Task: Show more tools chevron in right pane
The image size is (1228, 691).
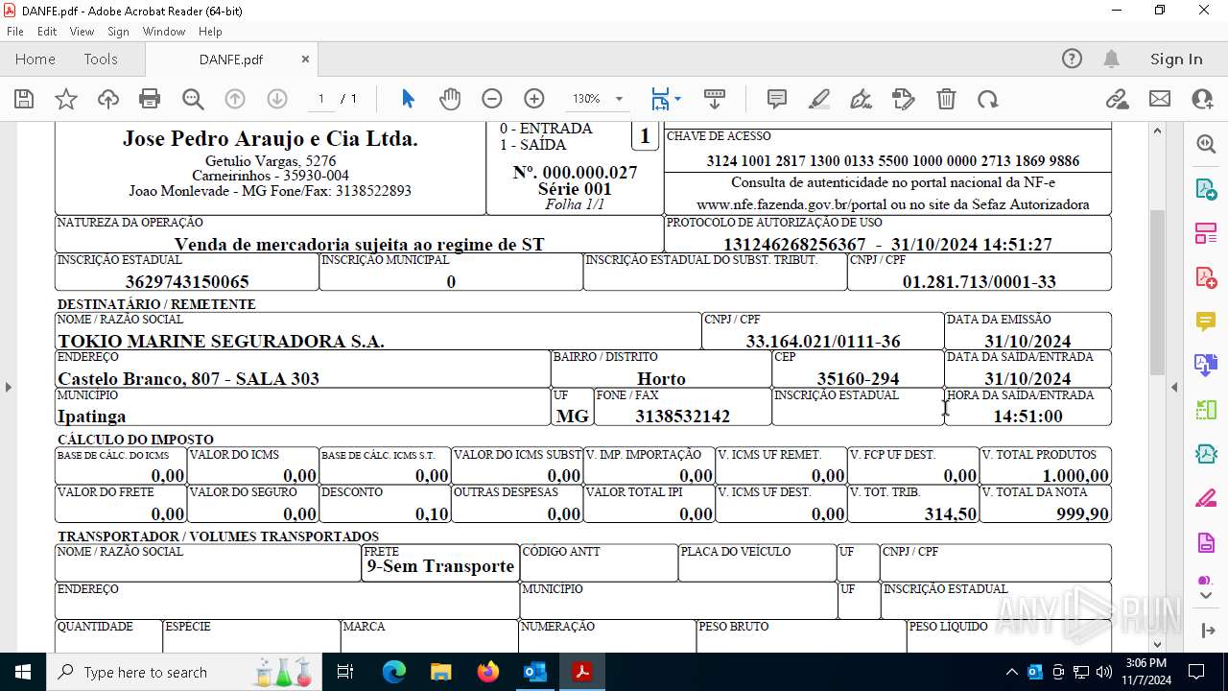Action: [1206, 596]
